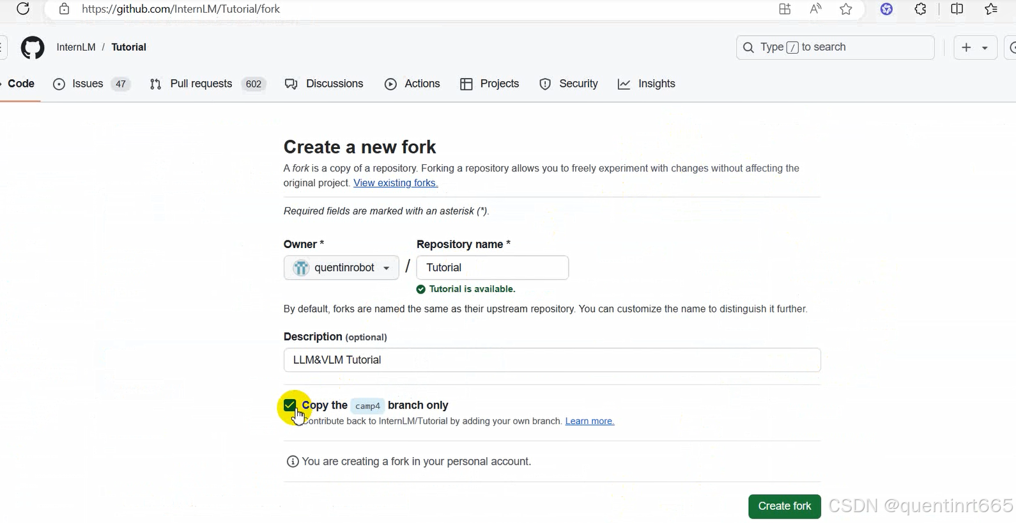Screen dimensions: 1016x523
Task: Click the quentinrobot avatar icon
Action: [301, 268]
